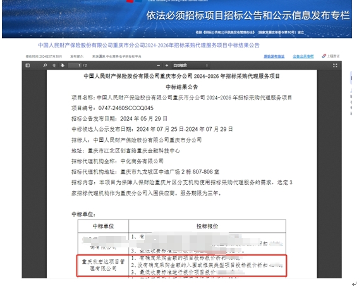Zoom out with the minus button

coord(159,66)
